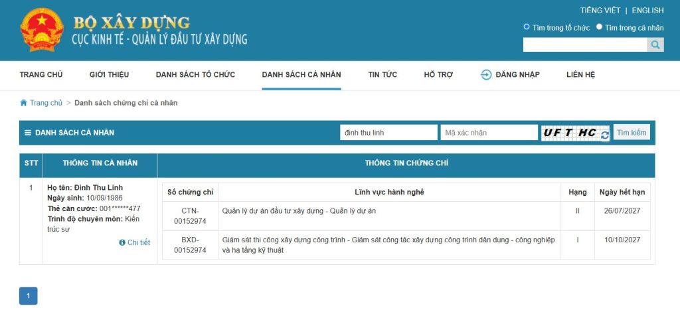Screen dimensions: 680x312
Task: Click the hamburger icon beside Danh sách cá nhân
Action: (x=28, y=133)
